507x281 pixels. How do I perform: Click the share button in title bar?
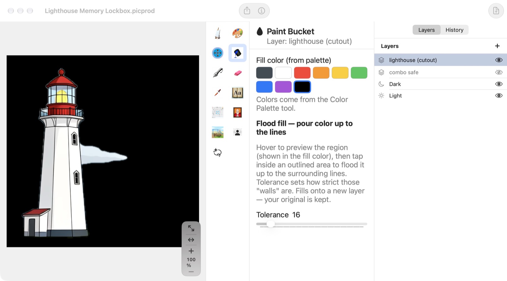(x=247, y=11)
